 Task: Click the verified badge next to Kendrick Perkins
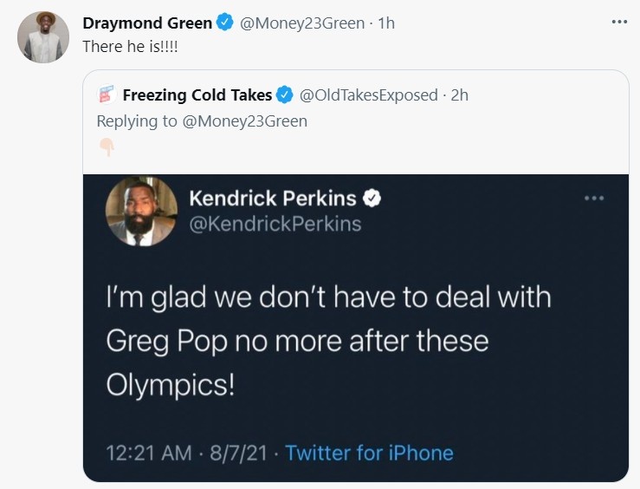coord(372,199)
